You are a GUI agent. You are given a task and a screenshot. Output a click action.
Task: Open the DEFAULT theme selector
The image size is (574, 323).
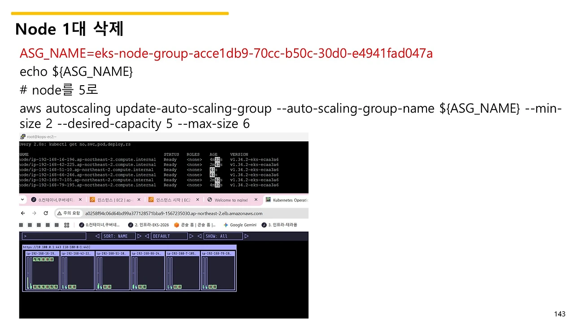170,236
